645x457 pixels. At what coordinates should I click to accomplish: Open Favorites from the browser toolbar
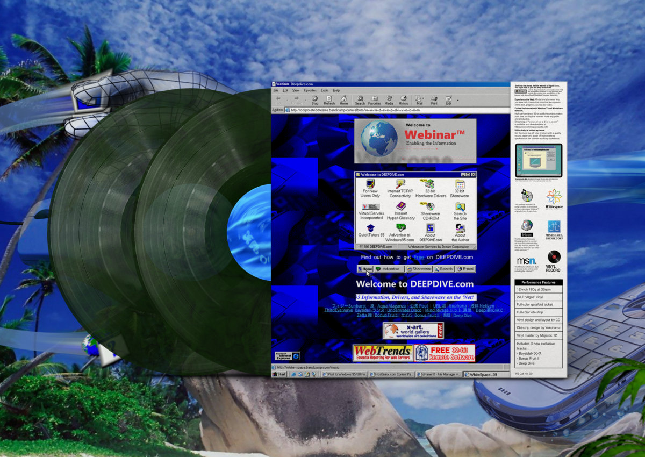(x=374, y=100)
